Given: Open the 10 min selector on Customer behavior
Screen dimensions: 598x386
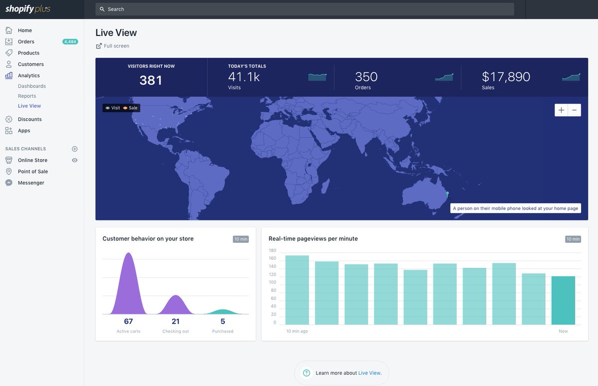Looking at the screenshot, I should click(240, 239).
